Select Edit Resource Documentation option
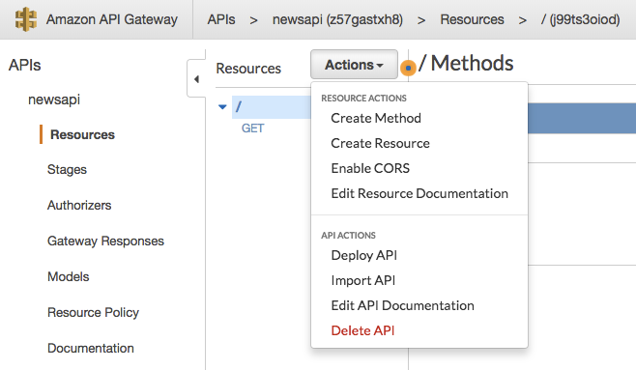636x370 pixels. [x=419, y=194]
